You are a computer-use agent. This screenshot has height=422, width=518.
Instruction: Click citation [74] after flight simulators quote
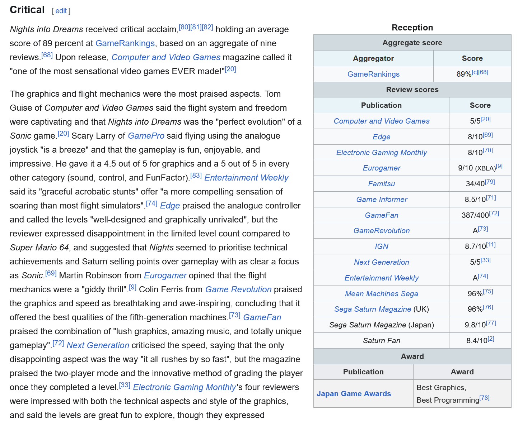pyautogui.click(x=152, y=203)
